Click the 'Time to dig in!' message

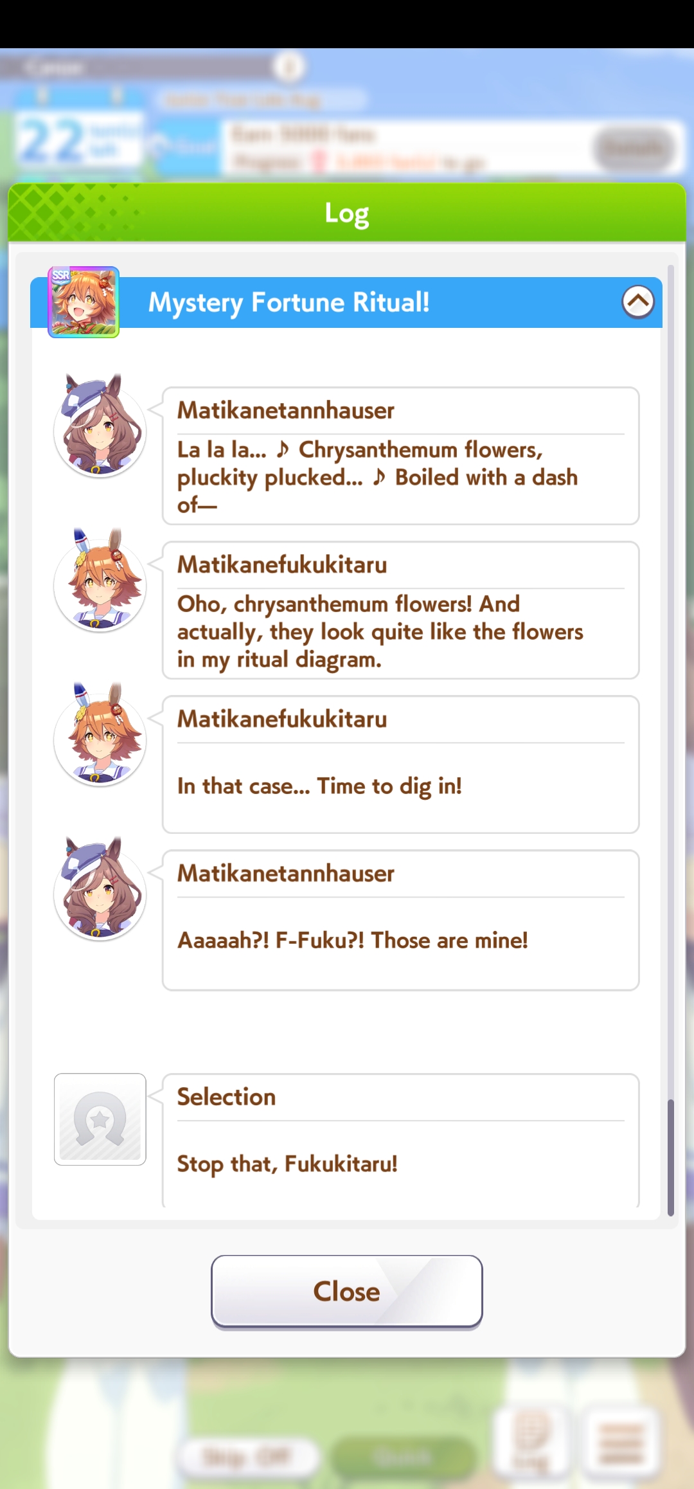click(401, 764)
